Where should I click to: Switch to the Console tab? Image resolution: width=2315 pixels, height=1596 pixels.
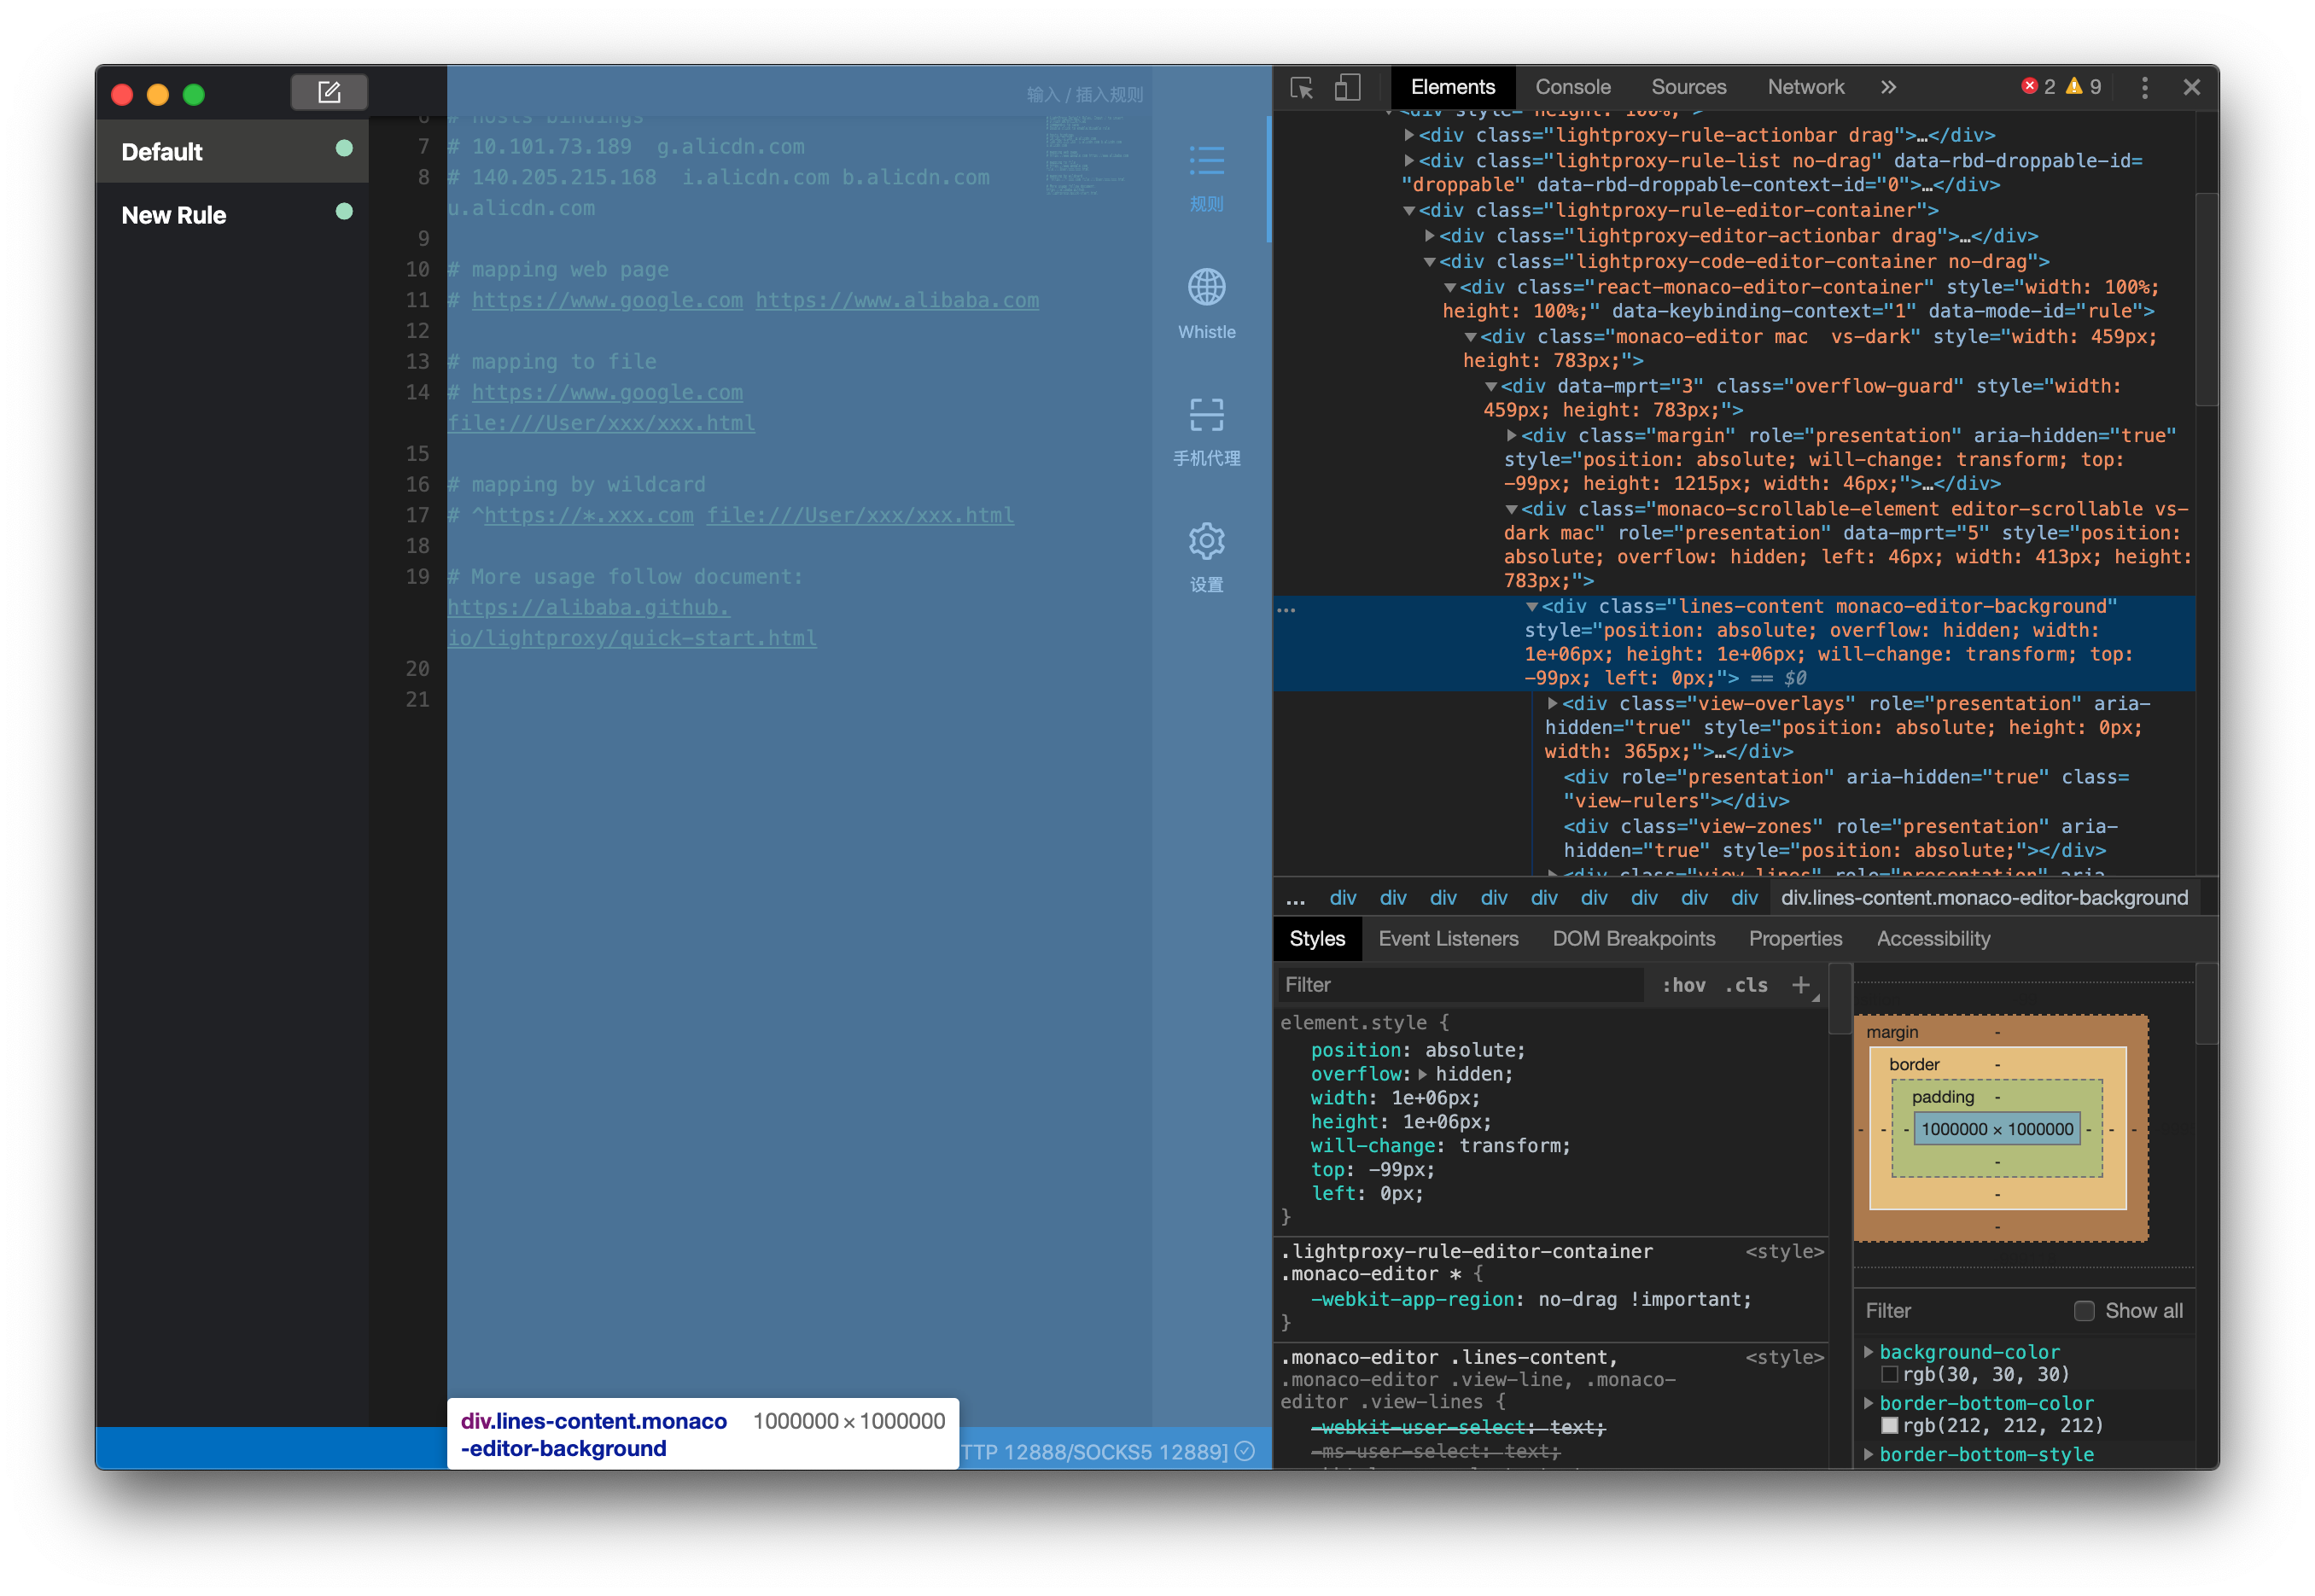1572,88
